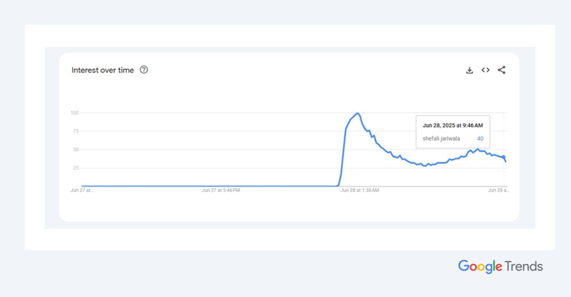
Task: Click the tooltip date 'Jun 28, 2025 at 9:46 AM'
Action: coord(452,125)
